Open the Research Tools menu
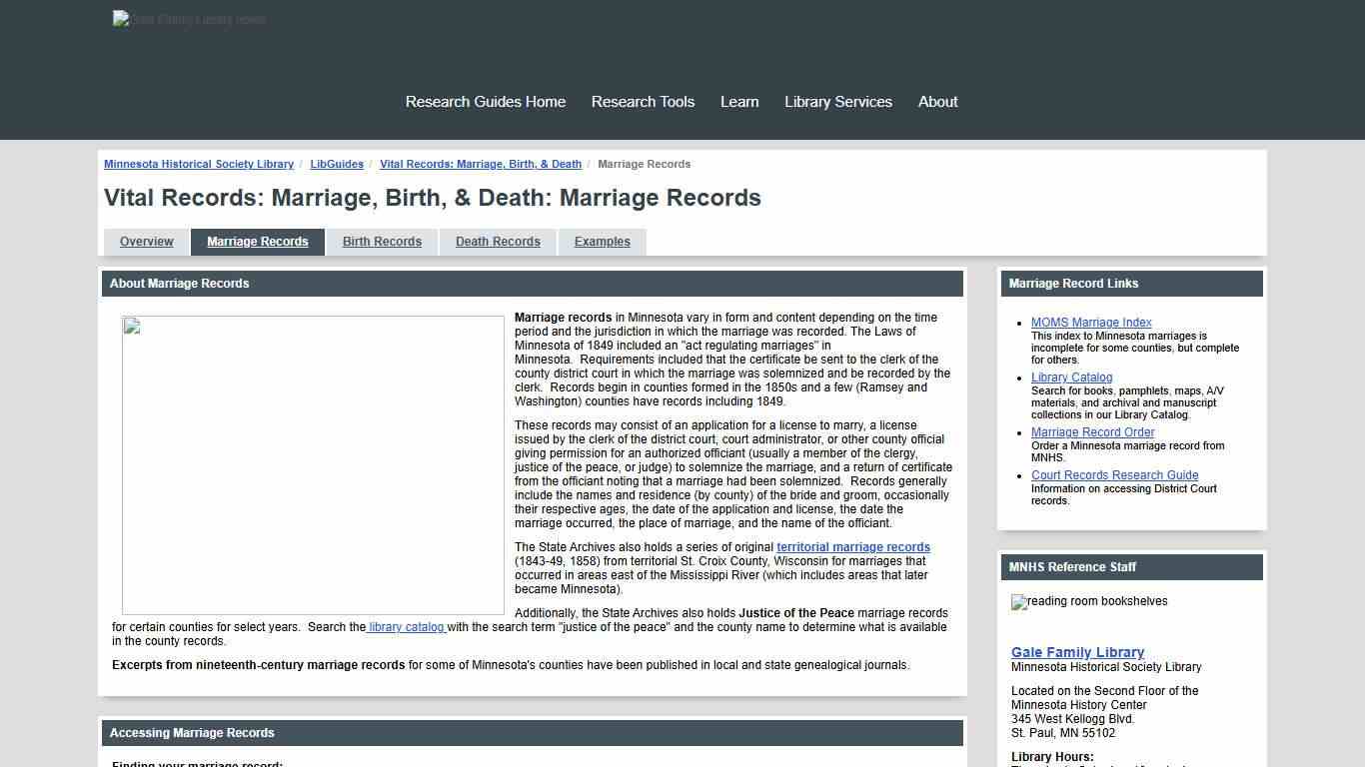The height and width of the screenshot is (767, 1365). click(643, 101)
